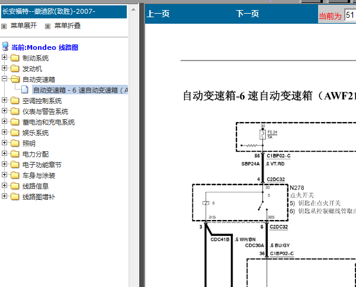Select the 线路信息 tree label

36,186
